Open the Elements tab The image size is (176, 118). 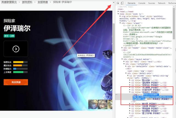(x=131, y=3)
